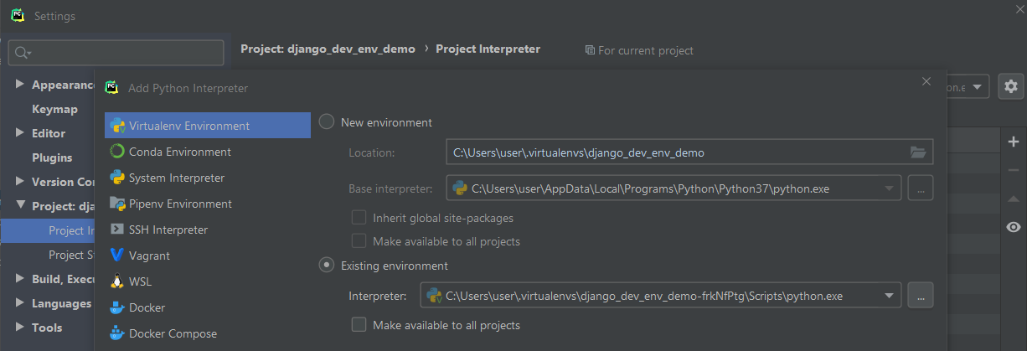Screen dimensions: 1027x351
Task: Collapse Project settings category
Action: click(x=22, y=206)
